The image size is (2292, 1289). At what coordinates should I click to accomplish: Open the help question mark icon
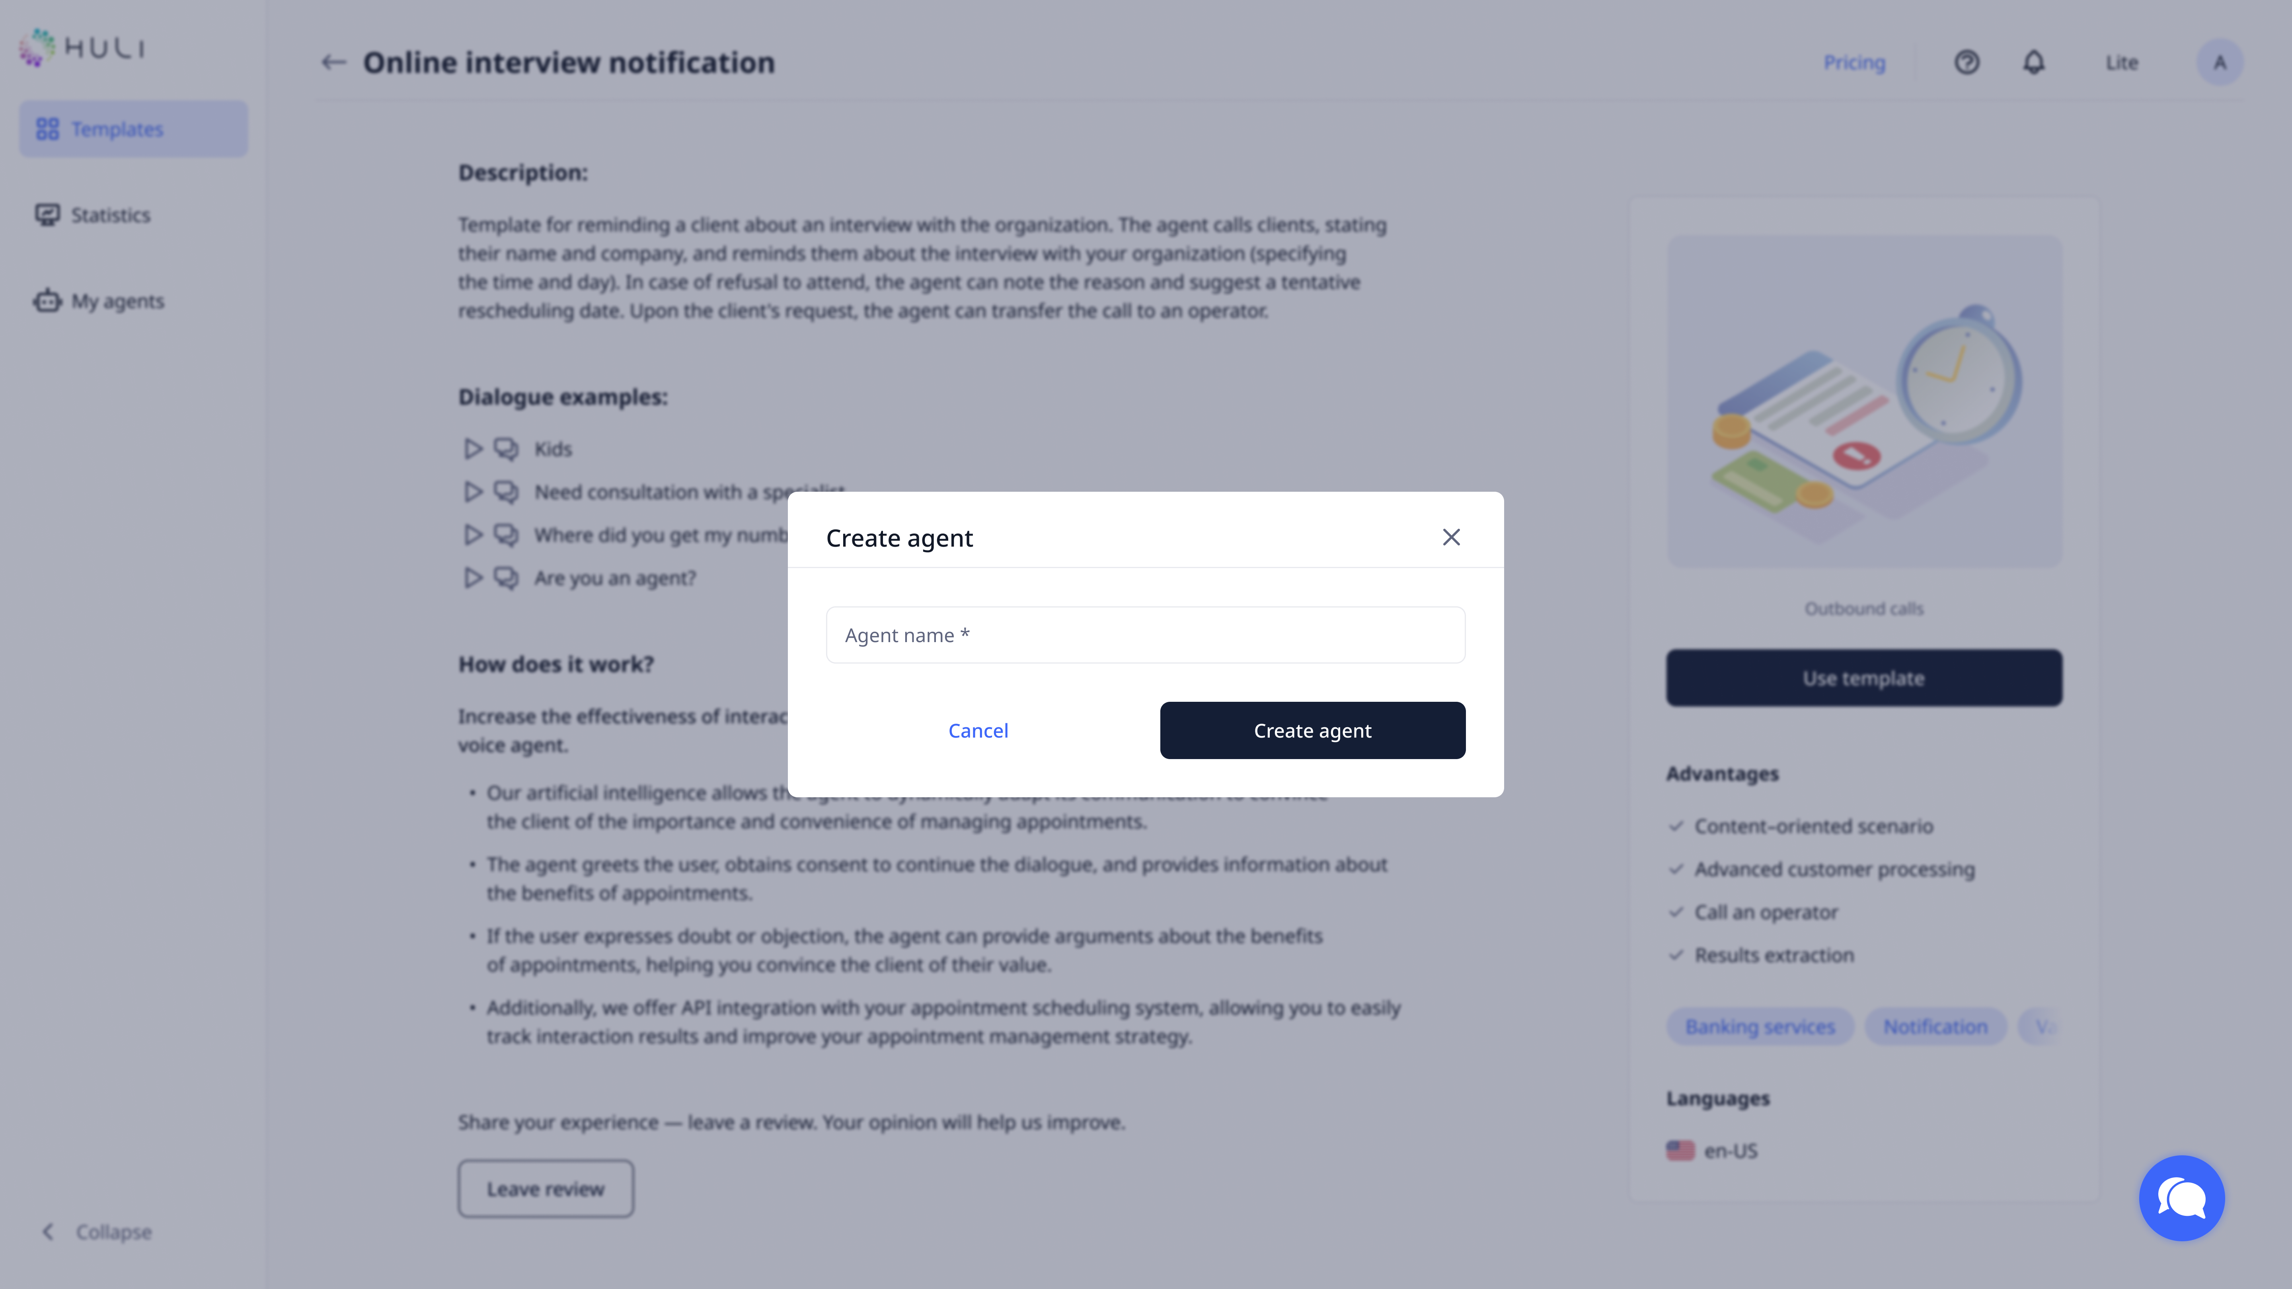1967,62
